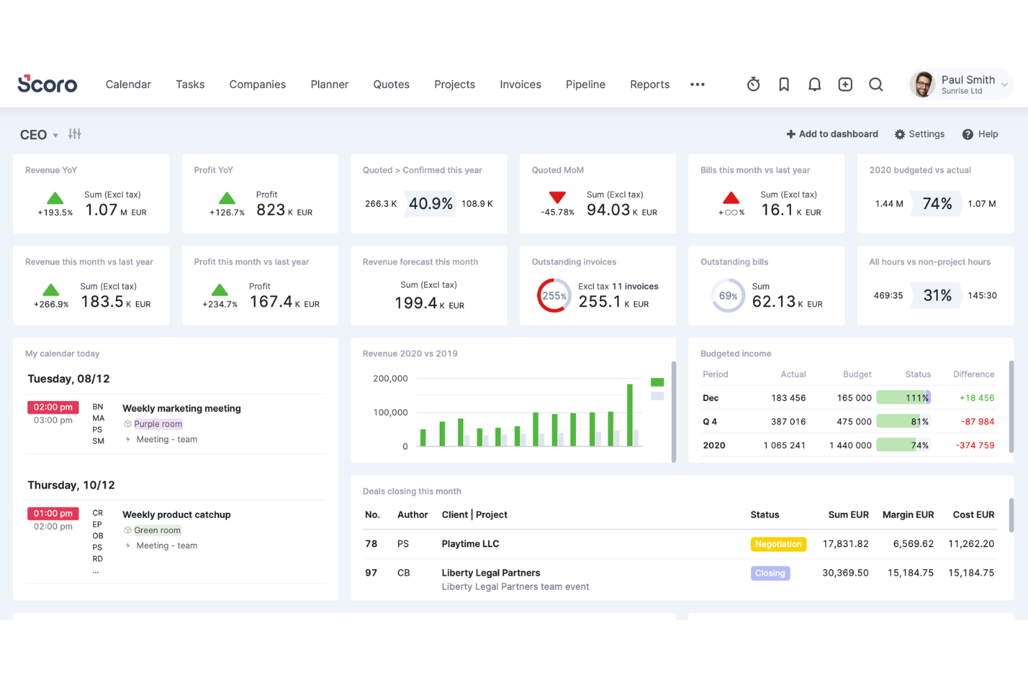Open the Pipeline view
Viewport: 1028px width, 685px height.
586,84
